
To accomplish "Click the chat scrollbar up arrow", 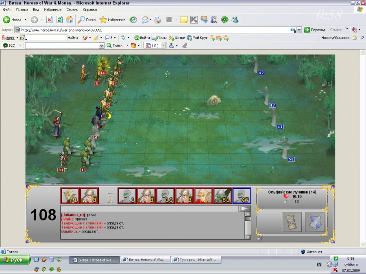I will point(248,214).
